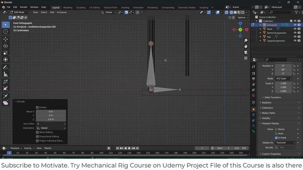Open the Object properties tab icon

(254, 110)
